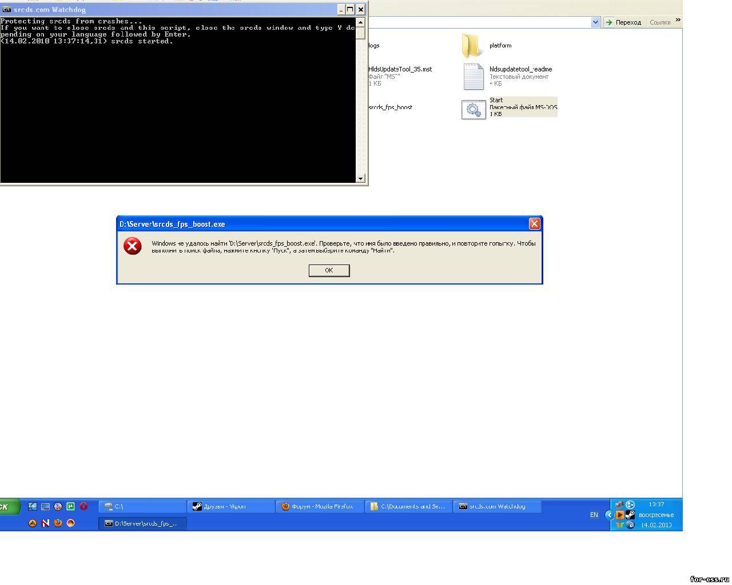Open the Ссылки (Links) toolbar
732x585 pixels.
coord(660,22)
